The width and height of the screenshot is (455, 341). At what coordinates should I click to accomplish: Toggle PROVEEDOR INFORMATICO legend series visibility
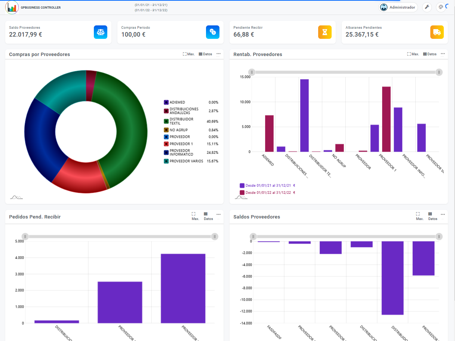point(166,152)
